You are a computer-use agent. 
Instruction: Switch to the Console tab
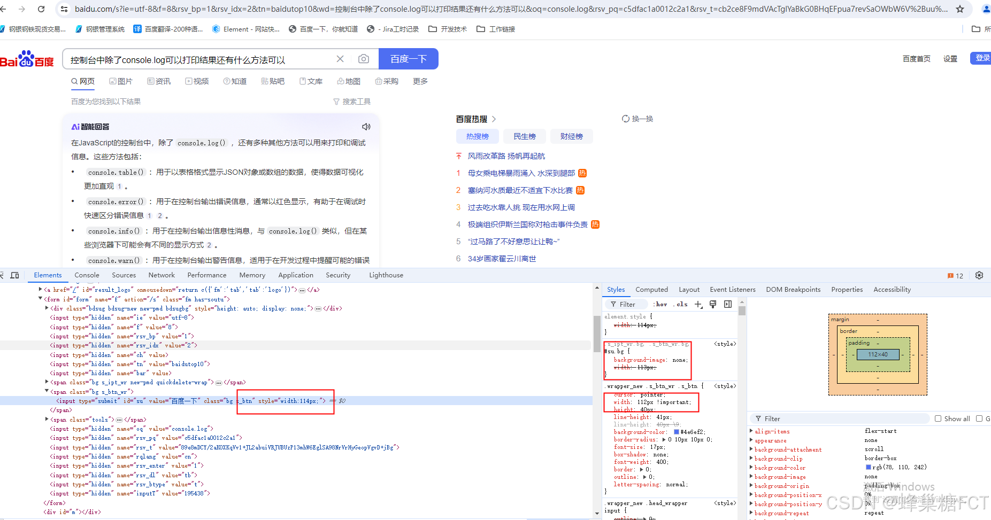coord(87,275)
